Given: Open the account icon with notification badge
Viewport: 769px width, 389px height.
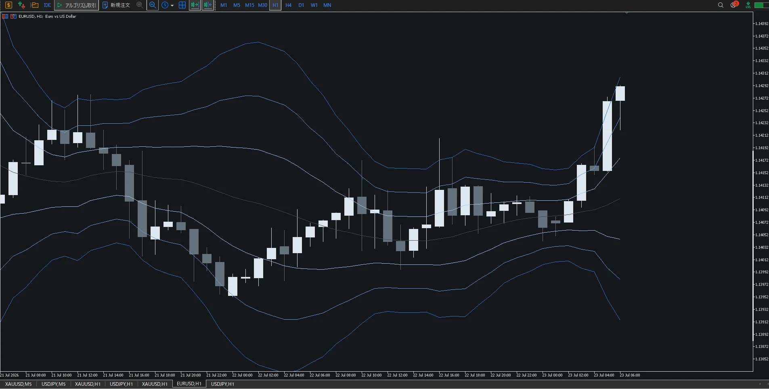Looking at the screenshot, I should click(x=734, y=5).
